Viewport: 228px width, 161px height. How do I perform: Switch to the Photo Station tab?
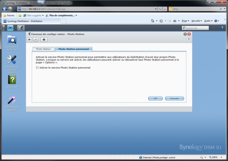[x=43, y=49]
